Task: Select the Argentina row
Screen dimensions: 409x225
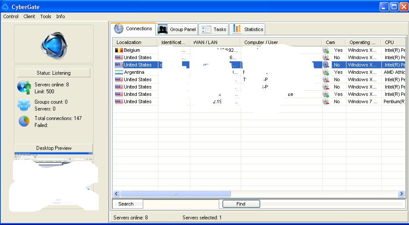Action: [x=259, y=72]
